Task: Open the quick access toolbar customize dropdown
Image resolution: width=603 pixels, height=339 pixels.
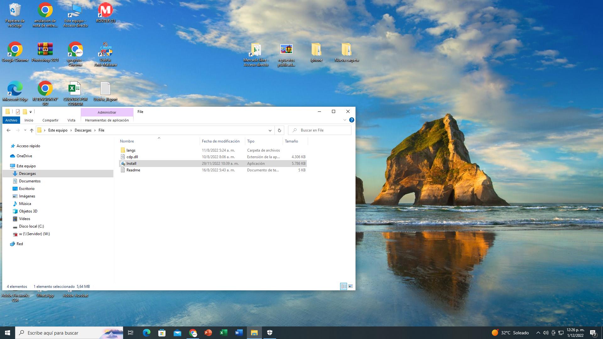Action: [30, 112]
